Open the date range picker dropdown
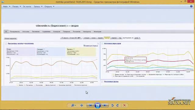 pos(71,38)
